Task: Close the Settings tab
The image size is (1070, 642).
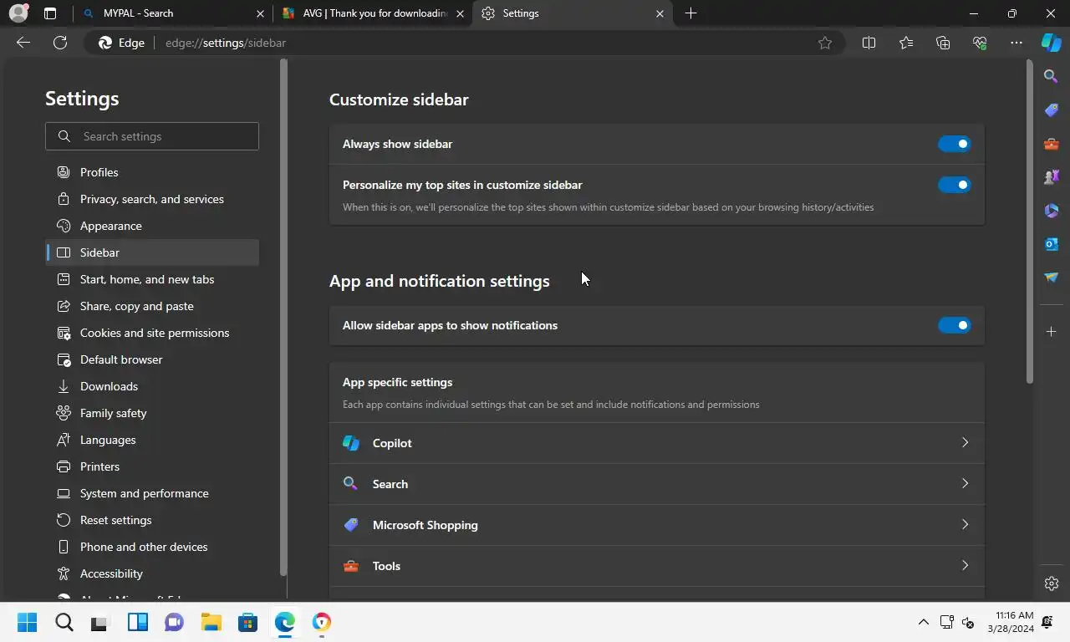Action: click(660, 13)
